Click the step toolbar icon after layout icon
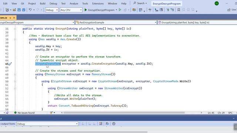Viewport: 237px width, 133px height. 150,10
